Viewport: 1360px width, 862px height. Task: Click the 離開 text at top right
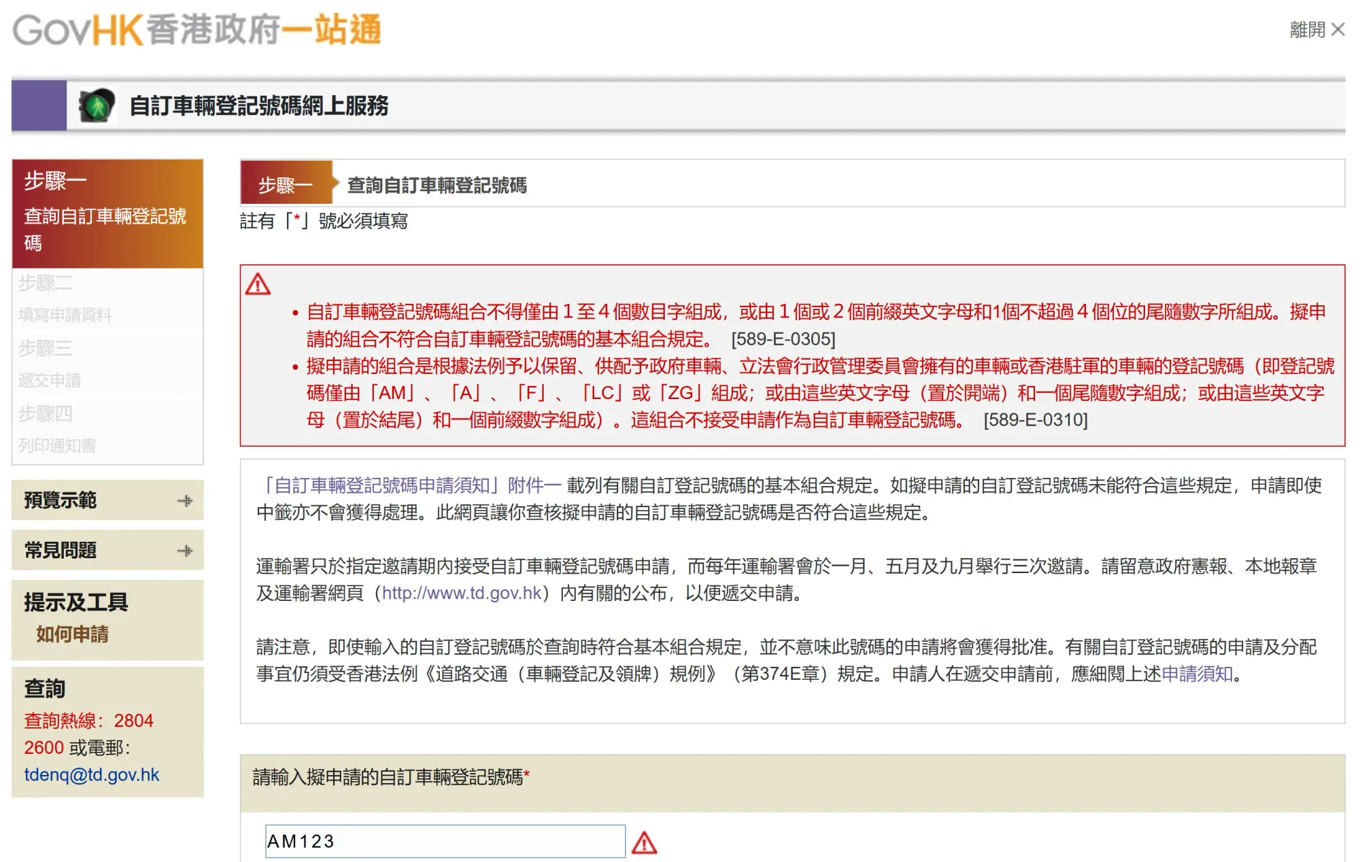pyautogui.click(x=1307, y=30)
